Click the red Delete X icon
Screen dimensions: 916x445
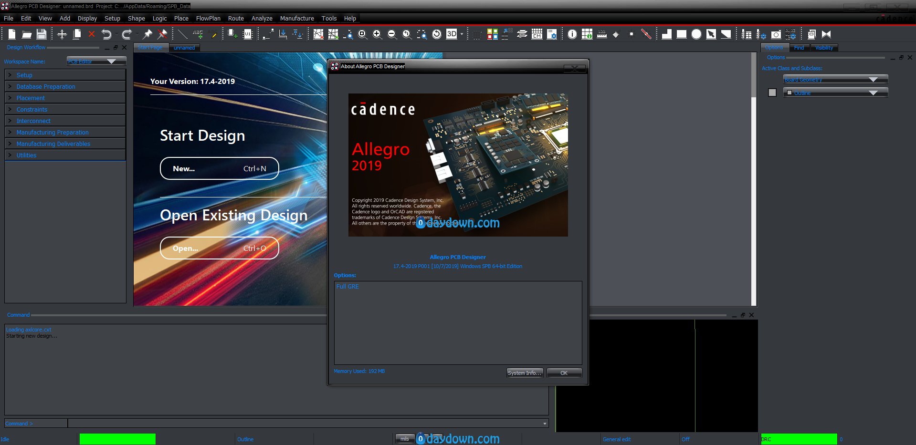(92, 34)
